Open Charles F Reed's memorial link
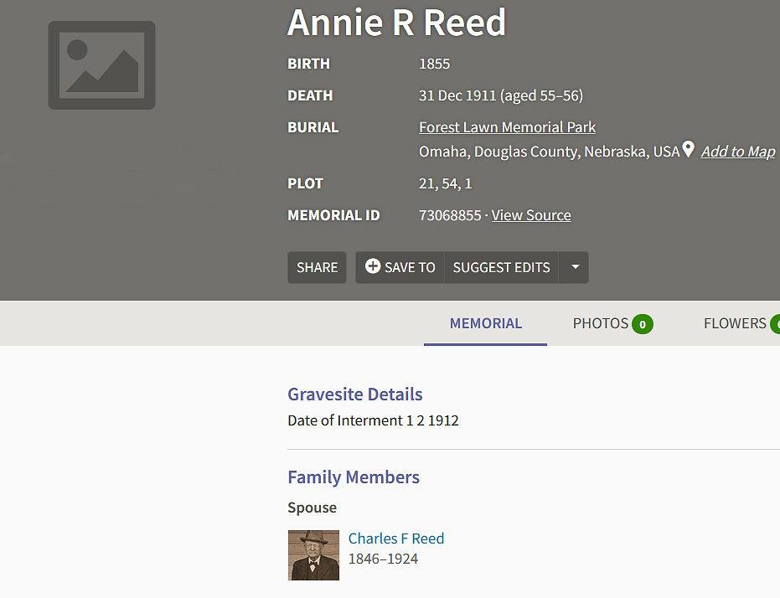Image resolution: width=780 pixels, height=598 pixels. click(x=396, y=539)
